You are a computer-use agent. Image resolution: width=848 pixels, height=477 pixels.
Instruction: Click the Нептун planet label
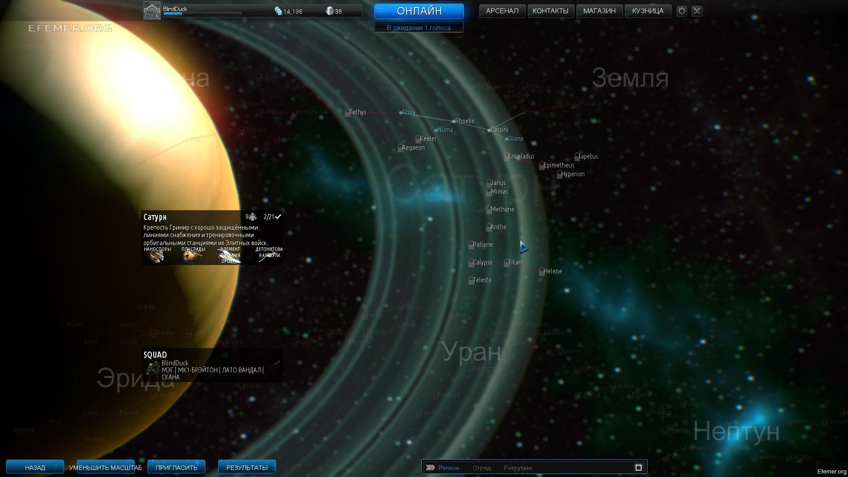coord(736,431)
